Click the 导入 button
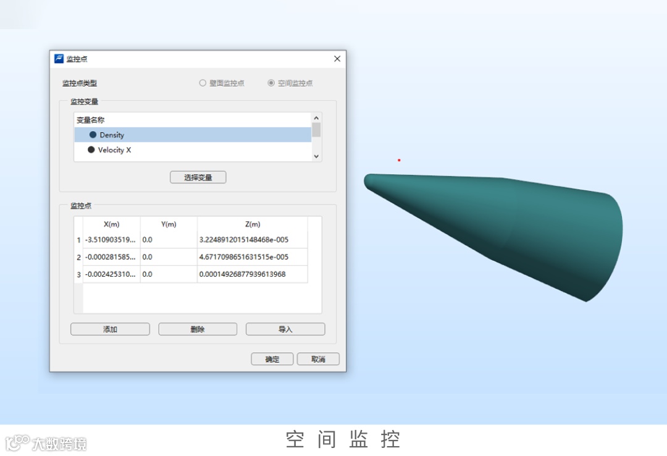This screenshot has height=456, width=667. (x=285, y=329)
